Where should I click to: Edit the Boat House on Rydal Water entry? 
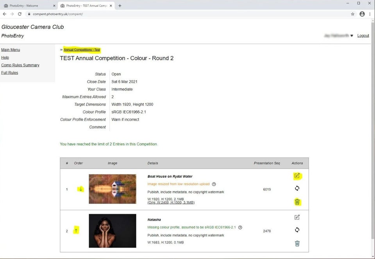[297, 176]
